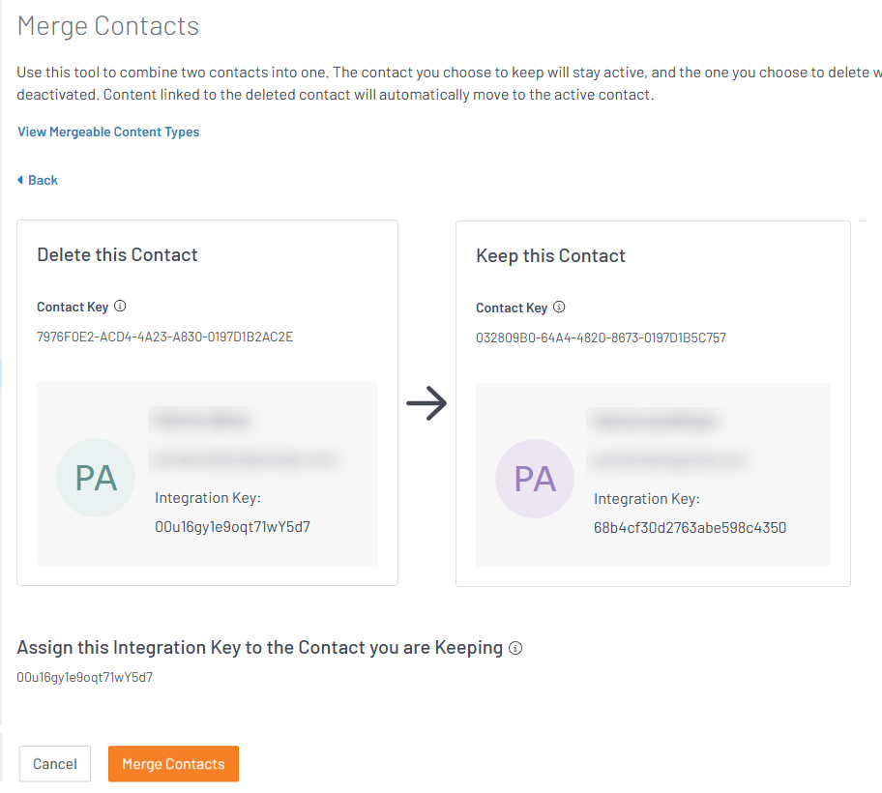Viewport: 882px width, 793px height.
Task: Cancel the contact merge
Action: (54, 763)
